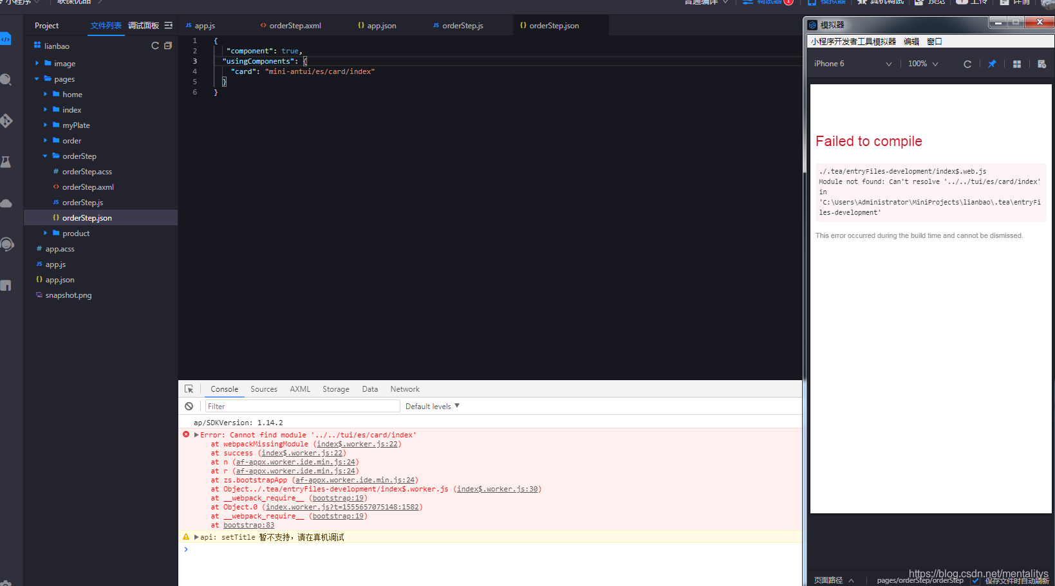Open the store sidebar icon

(x=6, y=286)
